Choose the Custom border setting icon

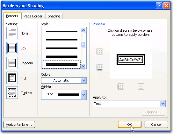pyautogui.click(x=12, y=93)
